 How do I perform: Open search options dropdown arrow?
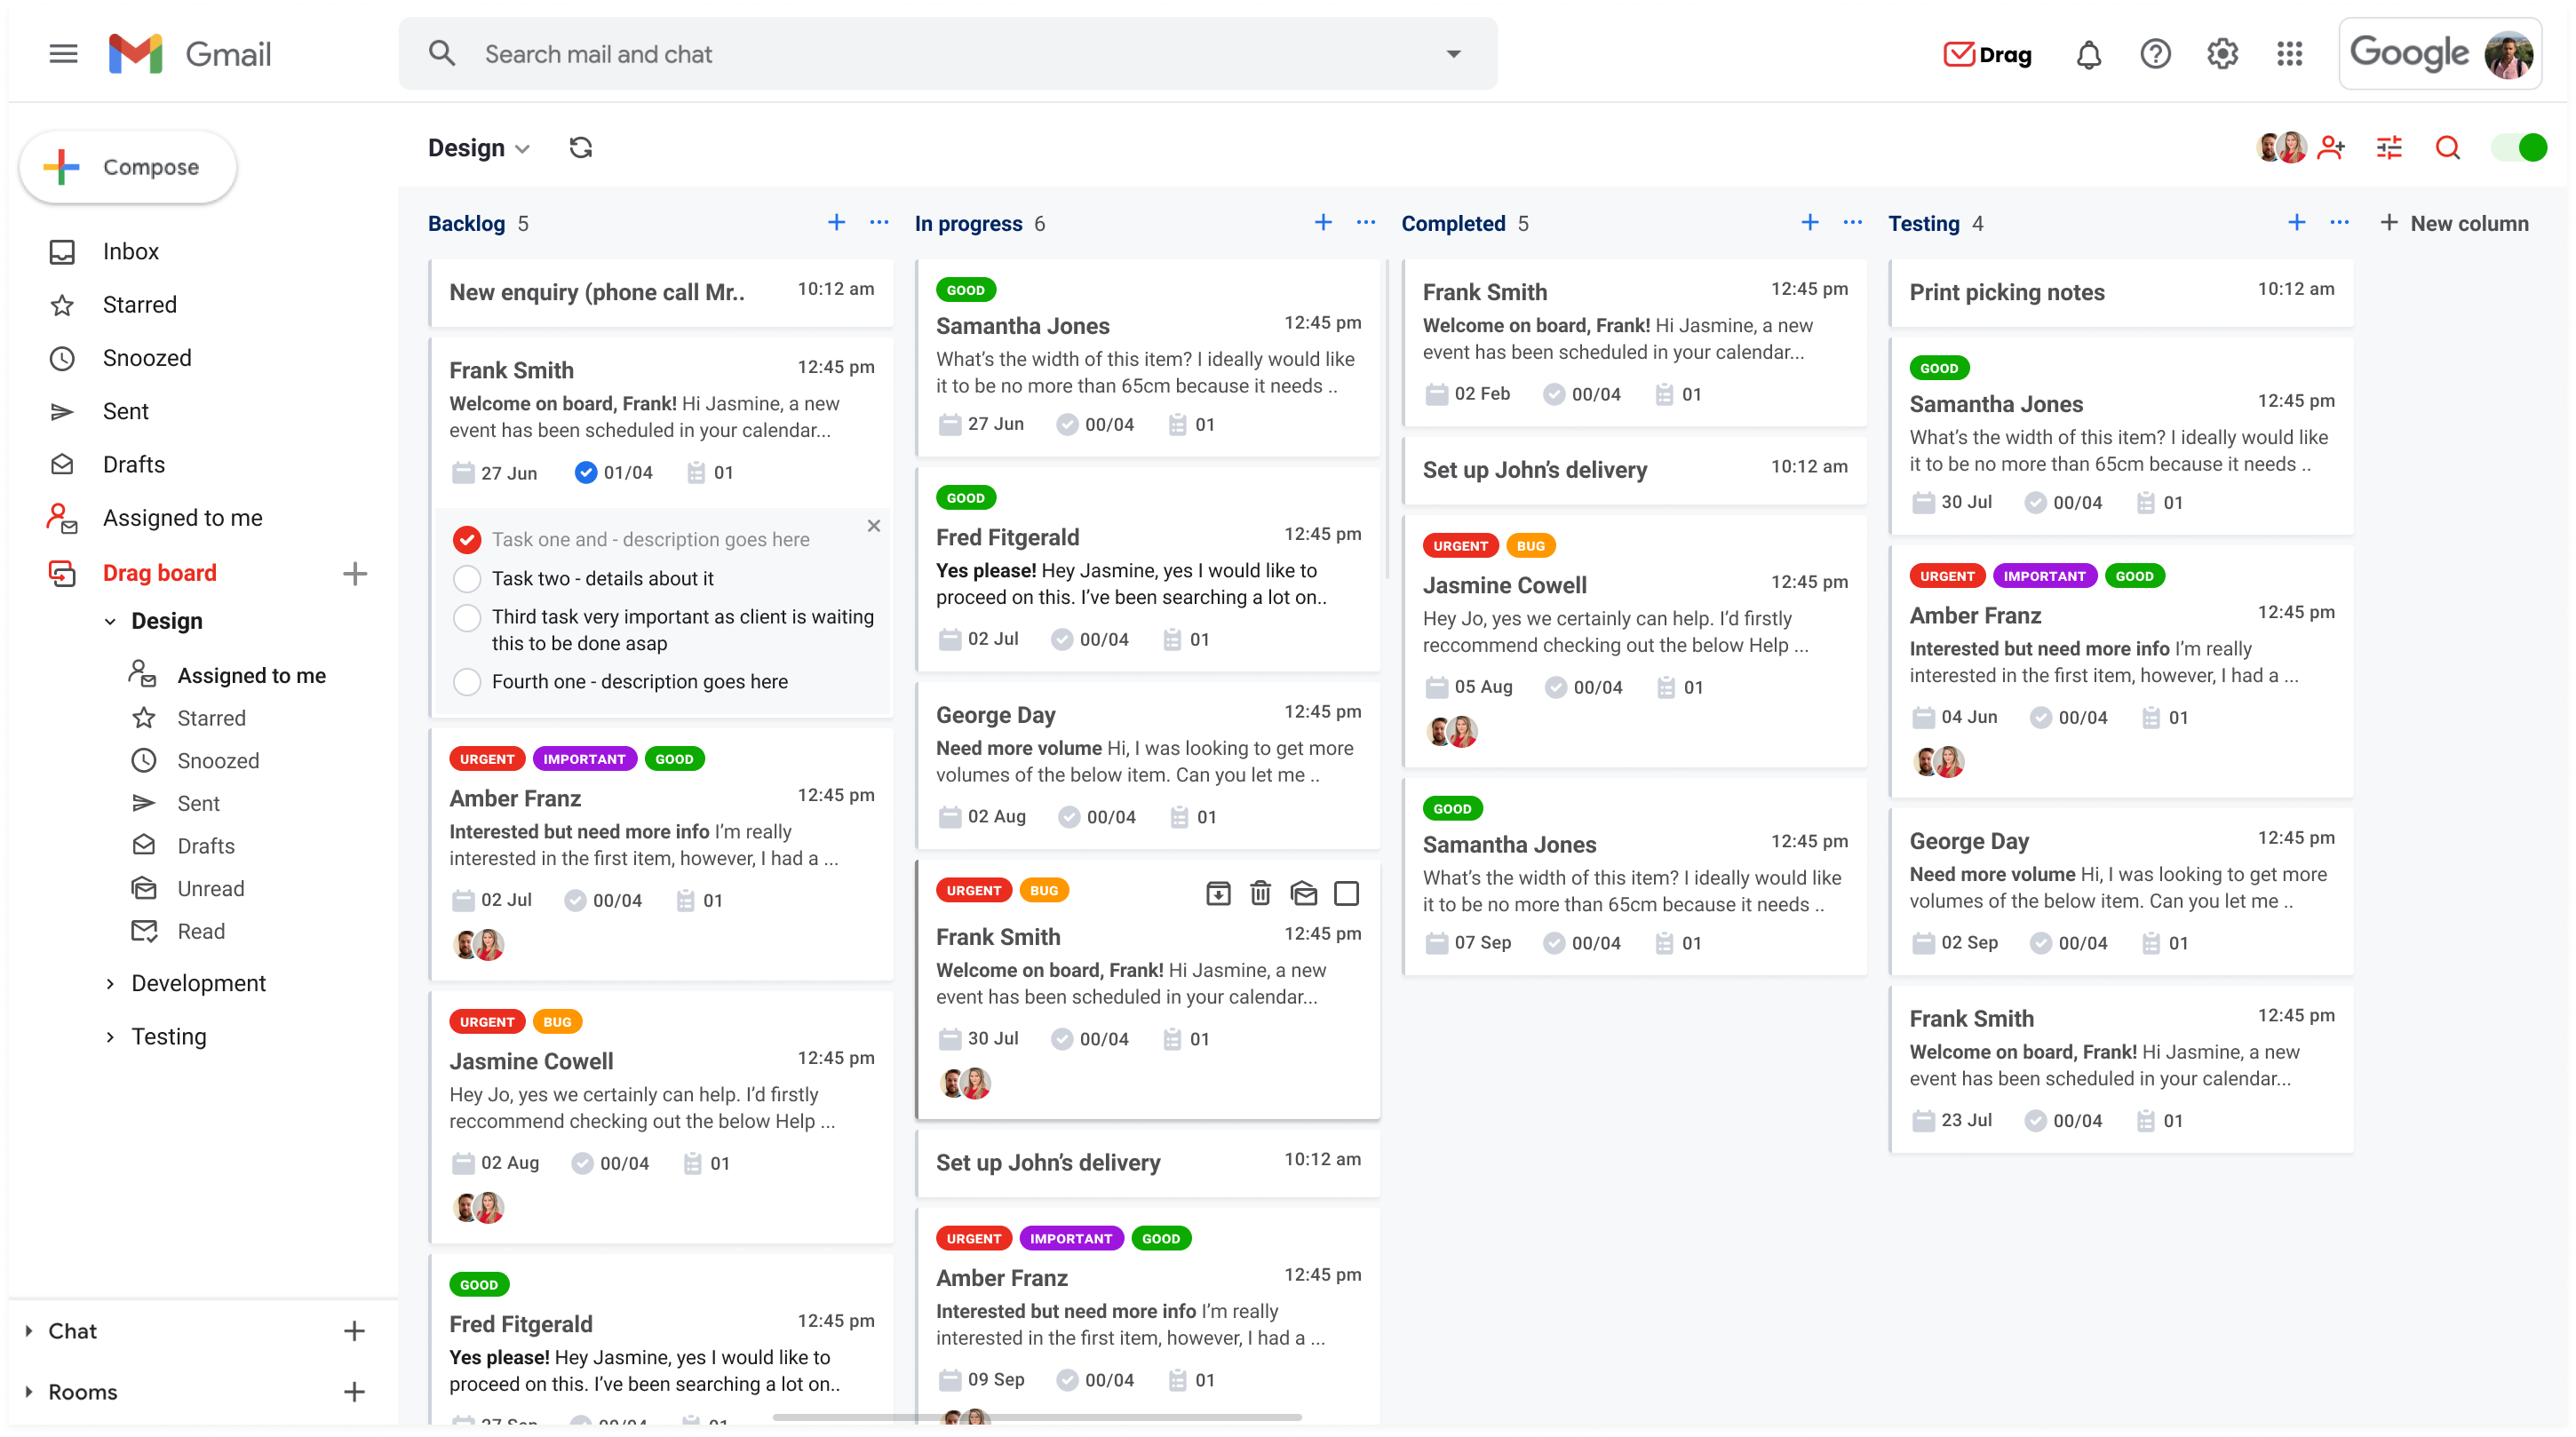click(x=1453, y=54)
